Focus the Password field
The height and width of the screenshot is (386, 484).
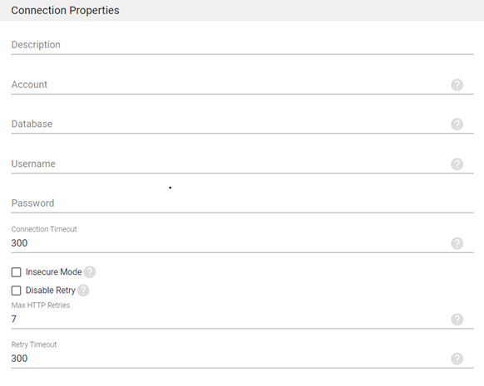242,203
